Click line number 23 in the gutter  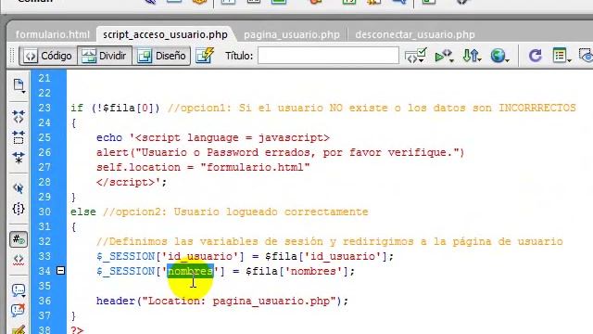click(44, 108)
